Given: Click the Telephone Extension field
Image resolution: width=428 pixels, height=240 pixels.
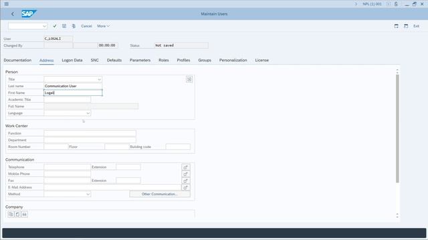Looking at the screenshot, I should [128, 167].
